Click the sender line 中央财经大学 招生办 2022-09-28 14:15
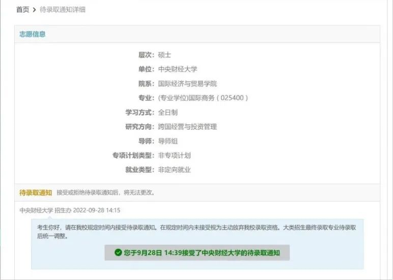The image size is (393, 280). tap(70, 210)
